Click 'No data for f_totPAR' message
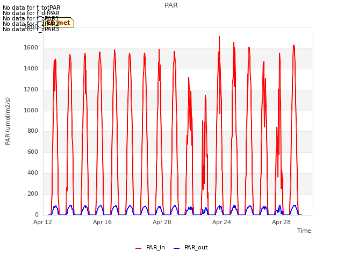Image resolution: width=344 pixels, height=258 pixels. coord(31,8)
